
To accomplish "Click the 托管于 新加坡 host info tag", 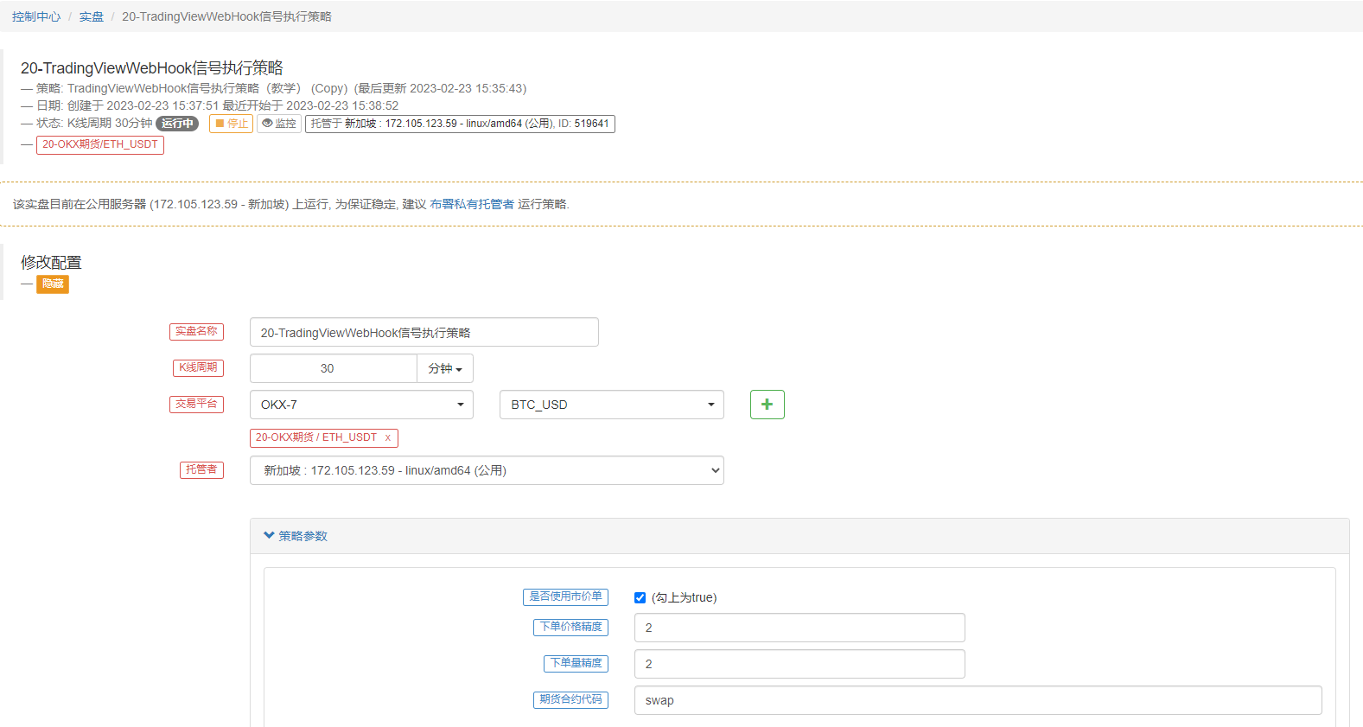I will 460,124.
